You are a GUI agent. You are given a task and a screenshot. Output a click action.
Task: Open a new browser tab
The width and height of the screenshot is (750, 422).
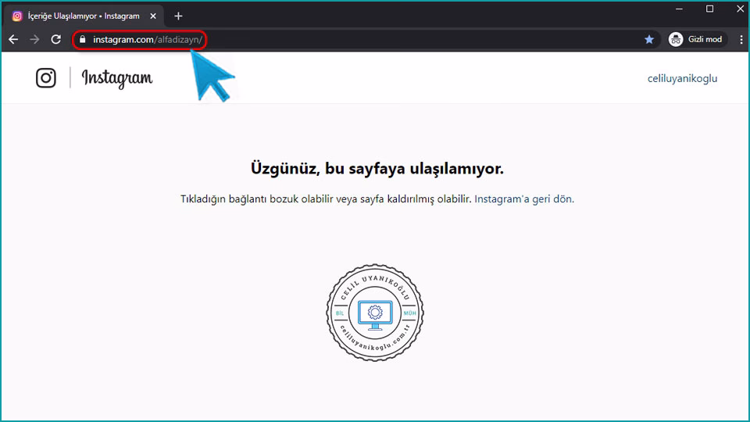178,16
